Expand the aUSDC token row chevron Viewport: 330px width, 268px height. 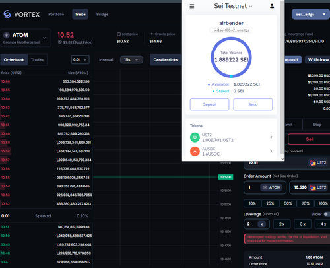(271, 151)
